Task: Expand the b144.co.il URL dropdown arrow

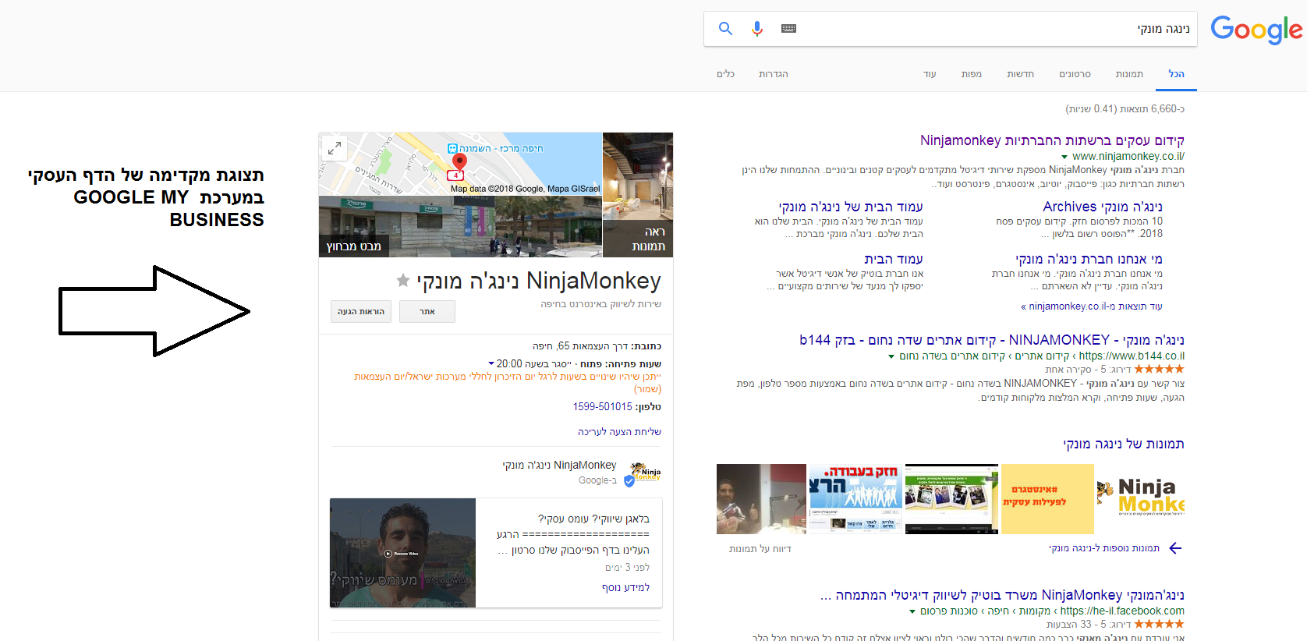Action: [x=891, y=356]
